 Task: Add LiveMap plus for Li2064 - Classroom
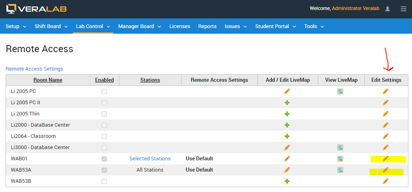(287, 136)
